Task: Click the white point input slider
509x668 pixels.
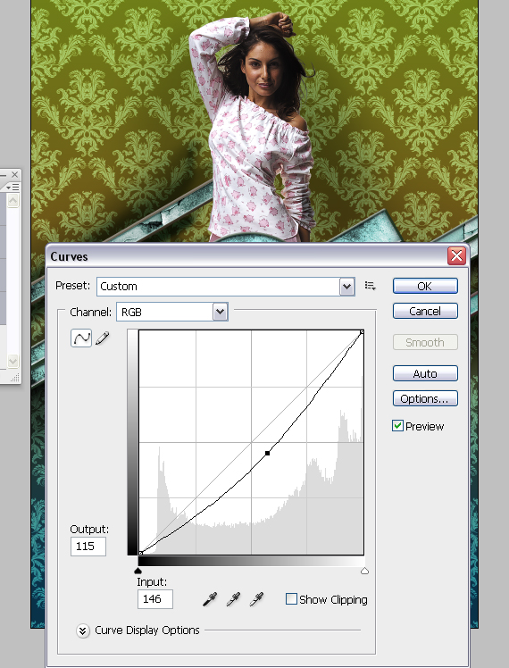Action: click(x=364, y=571)
